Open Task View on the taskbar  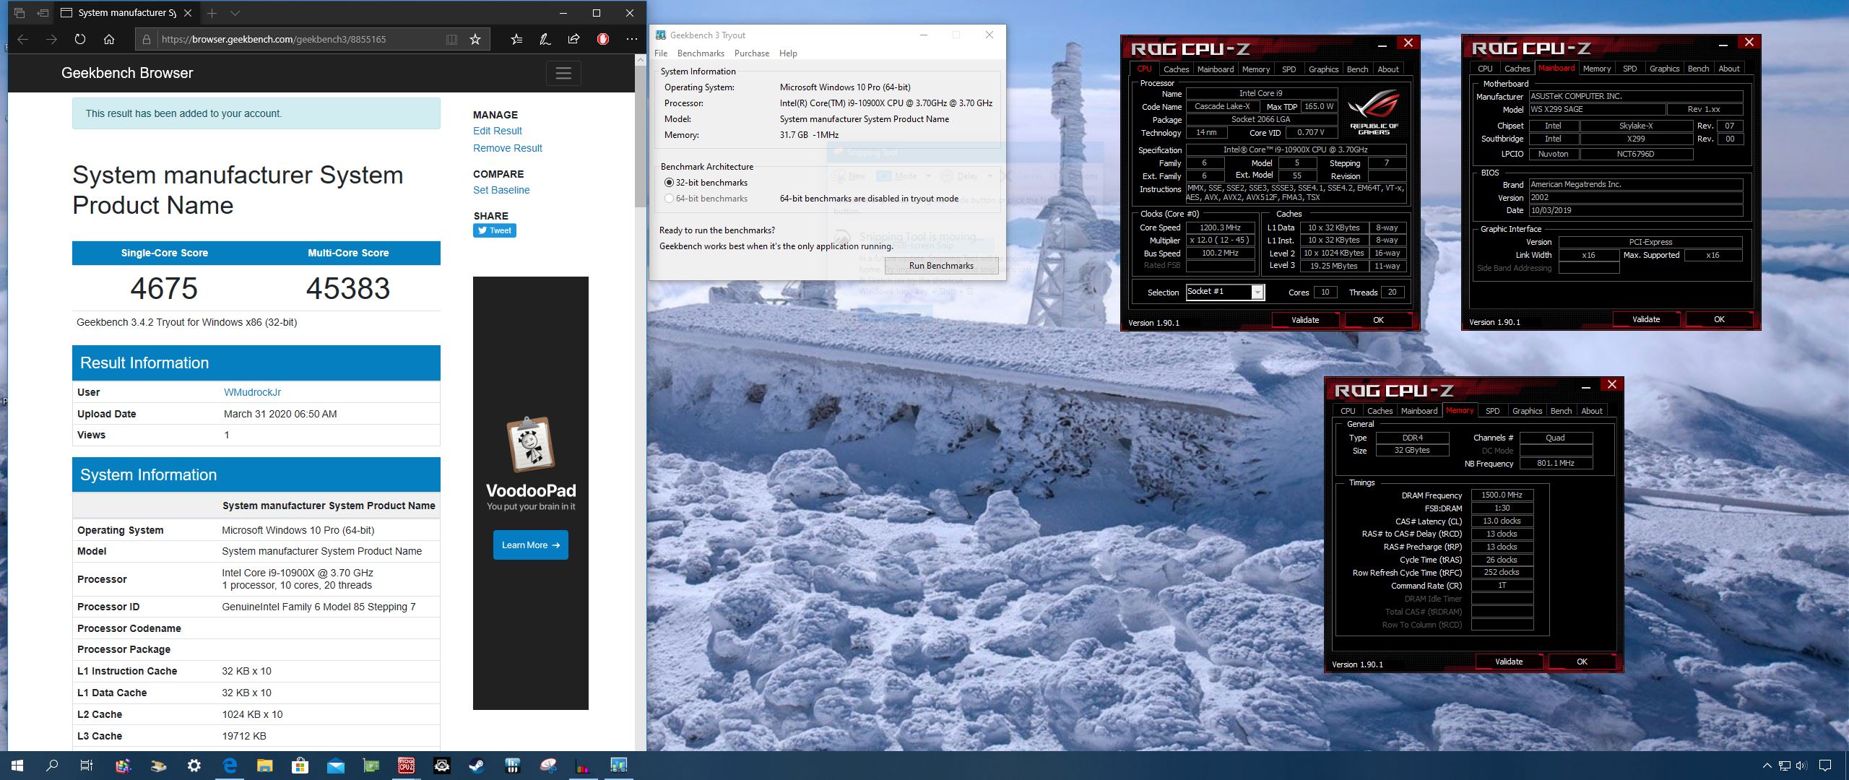(86, 766)
